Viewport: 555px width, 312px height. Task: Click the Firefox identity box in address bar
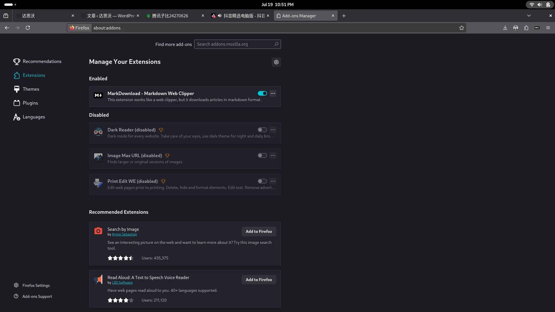click(x=79, y=28)
